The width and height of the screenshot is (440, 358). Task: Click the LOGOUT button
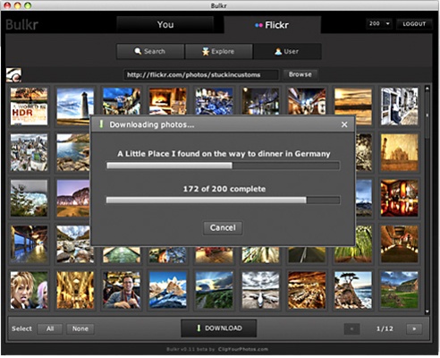pyautogui.click(x=414, y=24)
